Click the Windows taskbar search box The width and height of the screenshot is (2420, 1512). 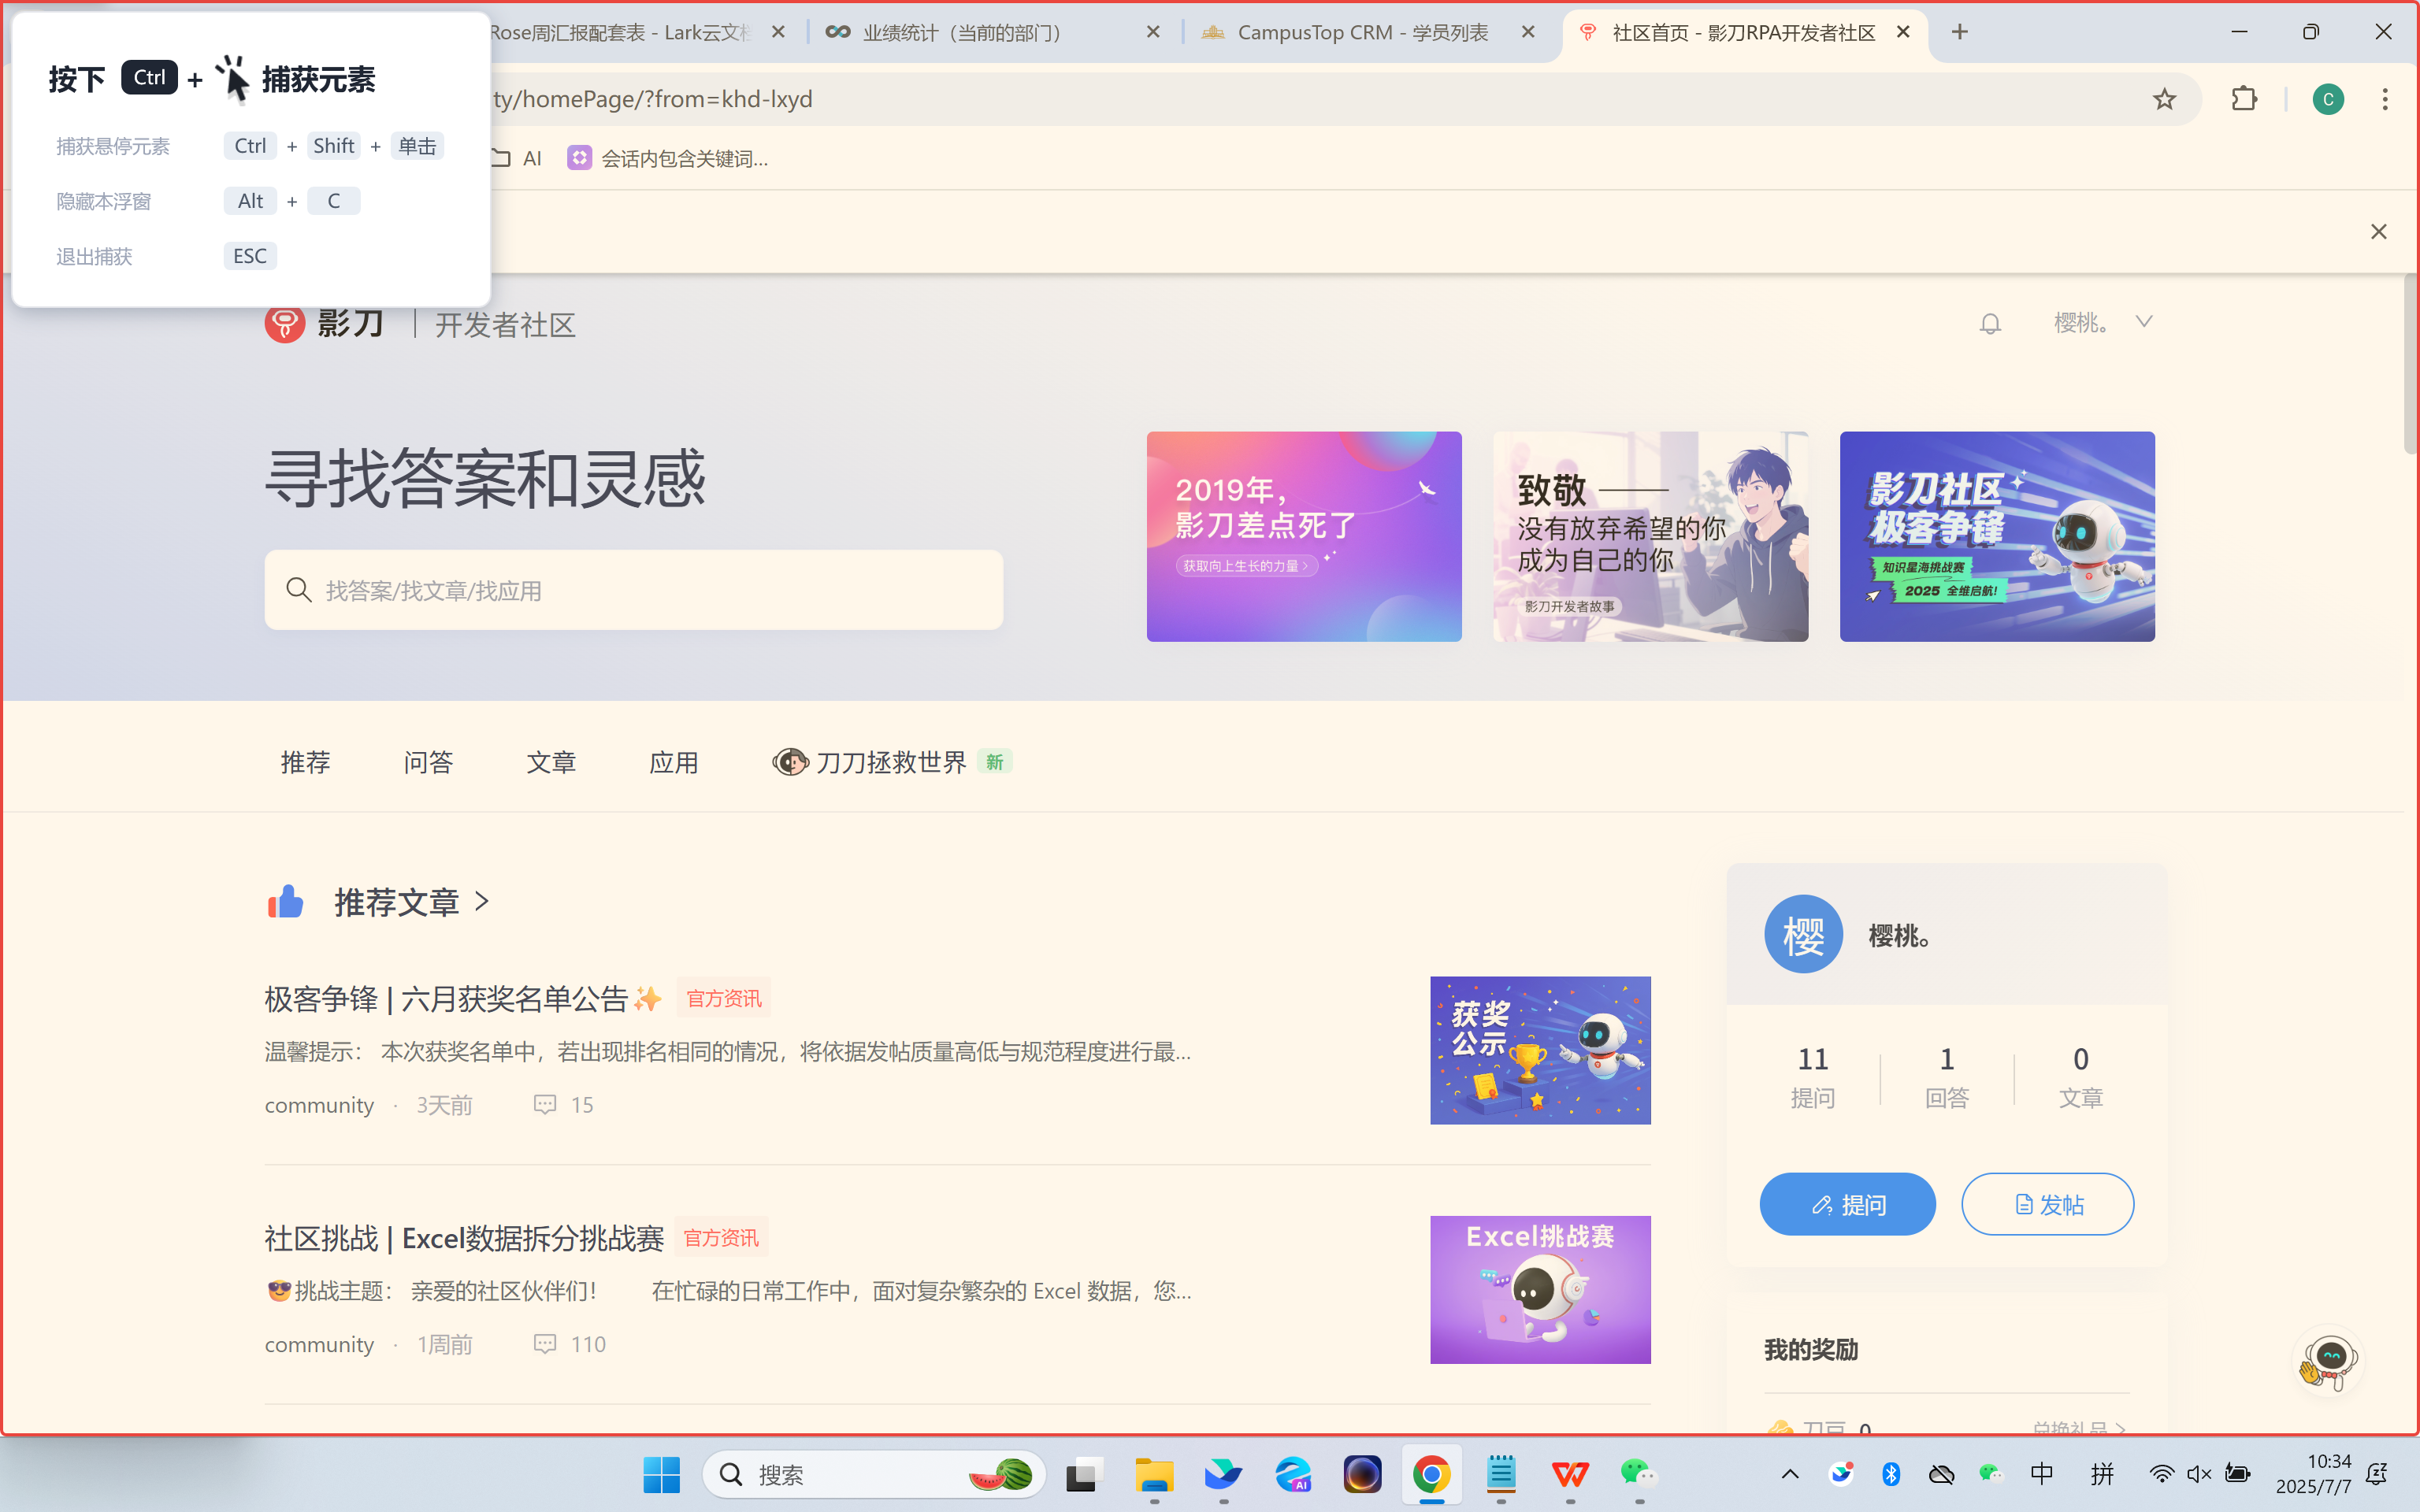point(874,1474)
